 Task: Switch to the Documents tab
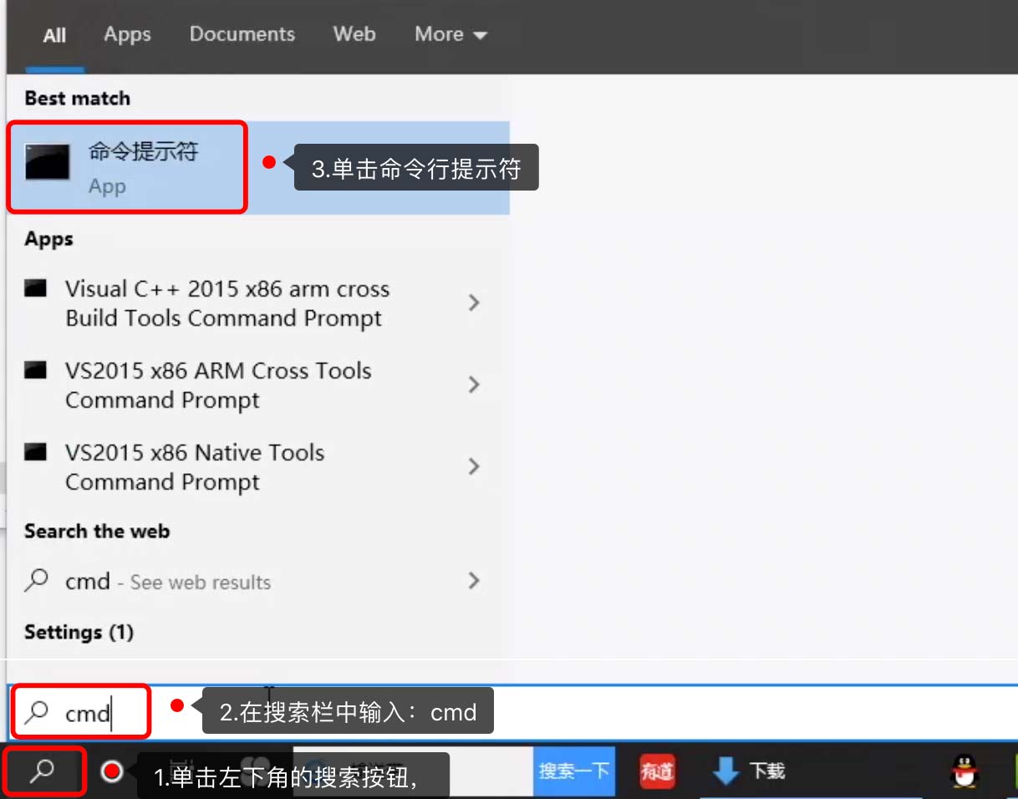click(242, 34)
